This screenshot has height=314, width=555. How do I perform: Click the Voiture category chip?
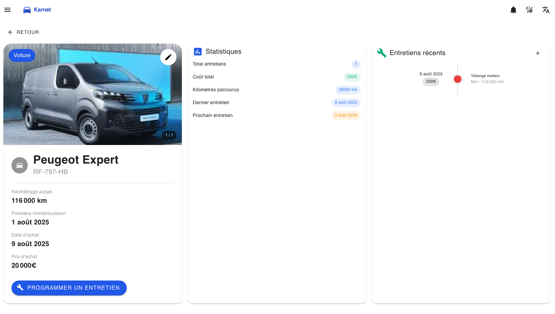[22, 55]
